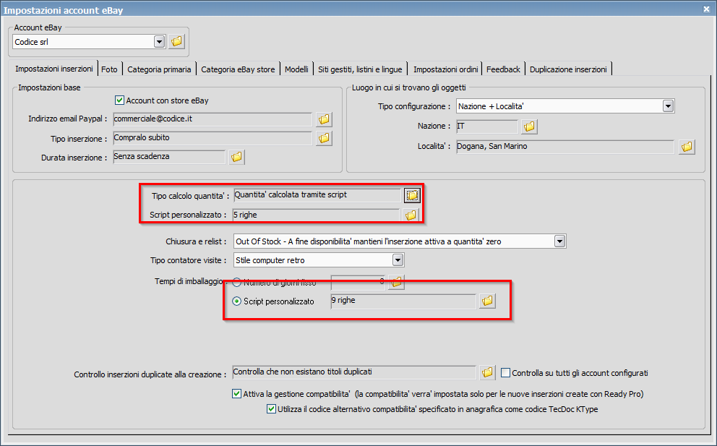Open folder icon beside the 5 righe script

click(x=411, y=215)
